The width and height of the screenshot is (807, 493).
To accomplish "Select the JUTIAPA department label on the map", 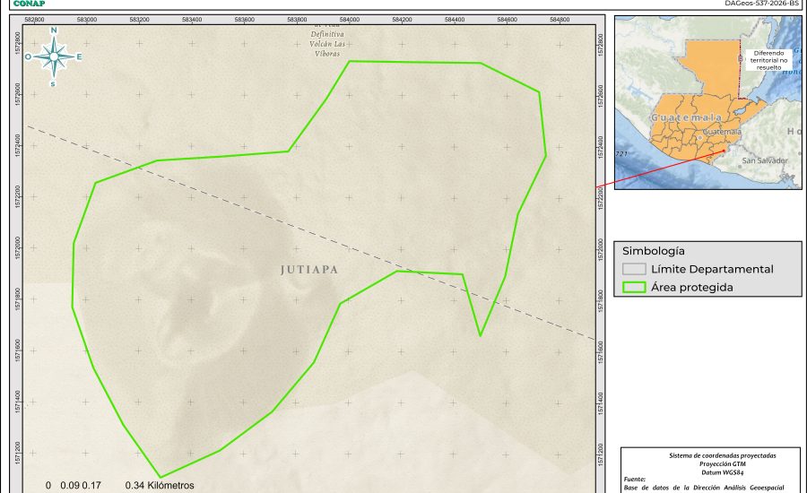I will coord(308,269).
